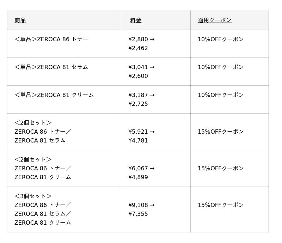The height and width of the screenshot is (243, 282).
Task: Click 15%OFFクーポン beside the ¥5,921 price
Action: (x=221, y=132)
